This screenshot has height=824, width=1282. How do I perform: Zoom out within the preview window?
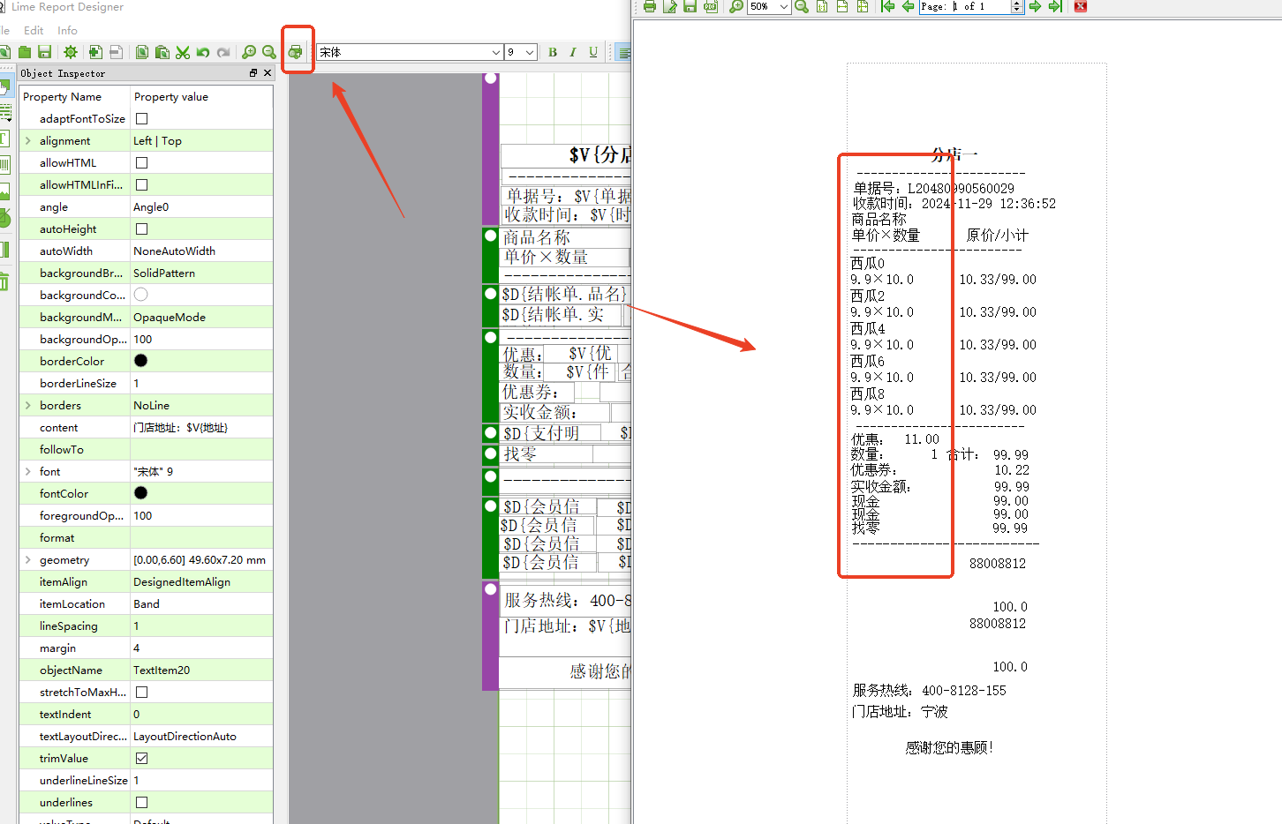point(802,6)
